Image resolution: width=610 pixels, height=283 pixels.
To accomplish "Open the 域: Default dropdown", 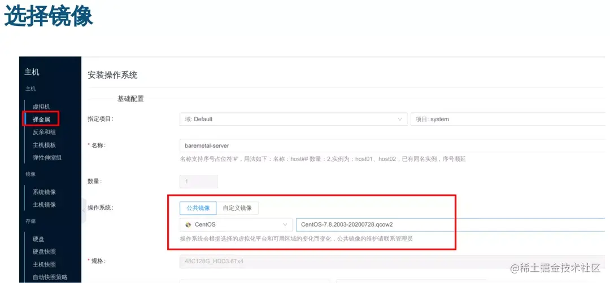I will tap(293, 119).
